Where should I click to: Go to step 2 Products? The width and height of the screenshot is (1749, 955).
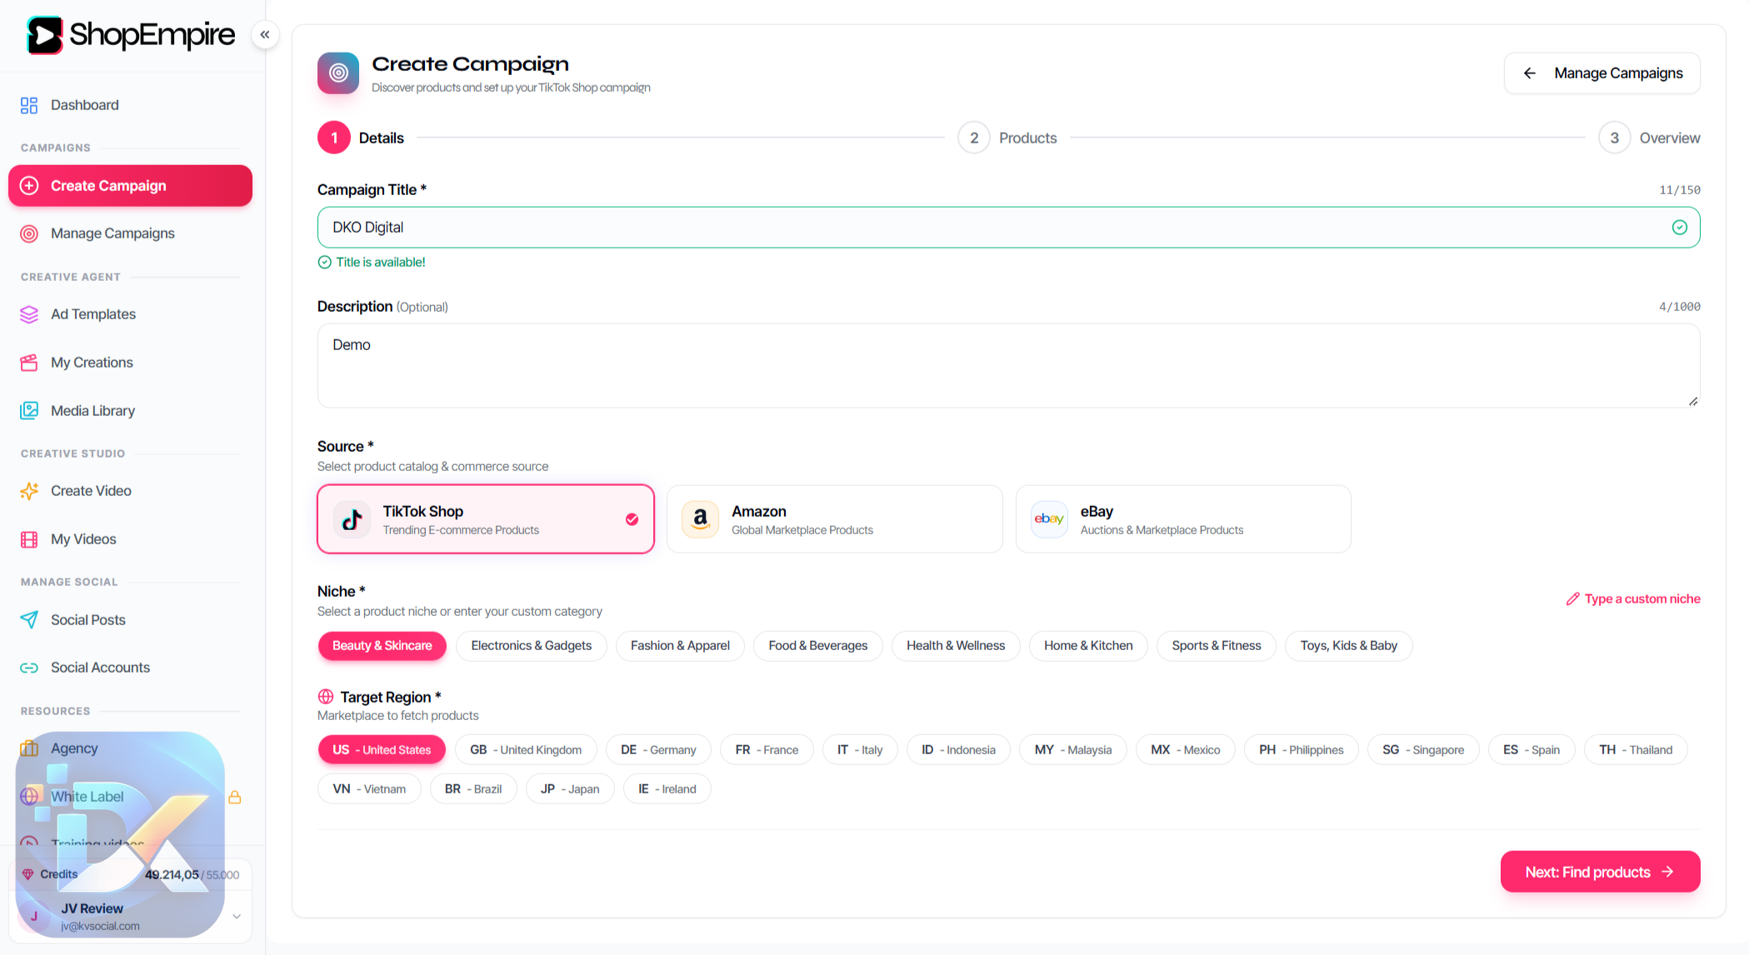click(1007, 138)
